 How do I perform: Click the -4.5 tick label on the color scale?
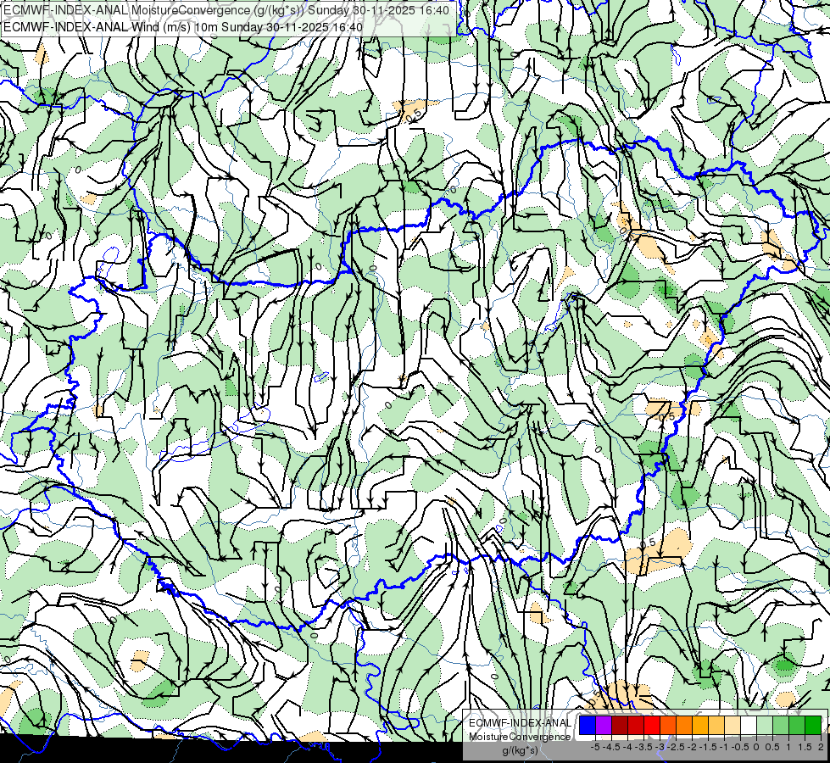[611, 747]
